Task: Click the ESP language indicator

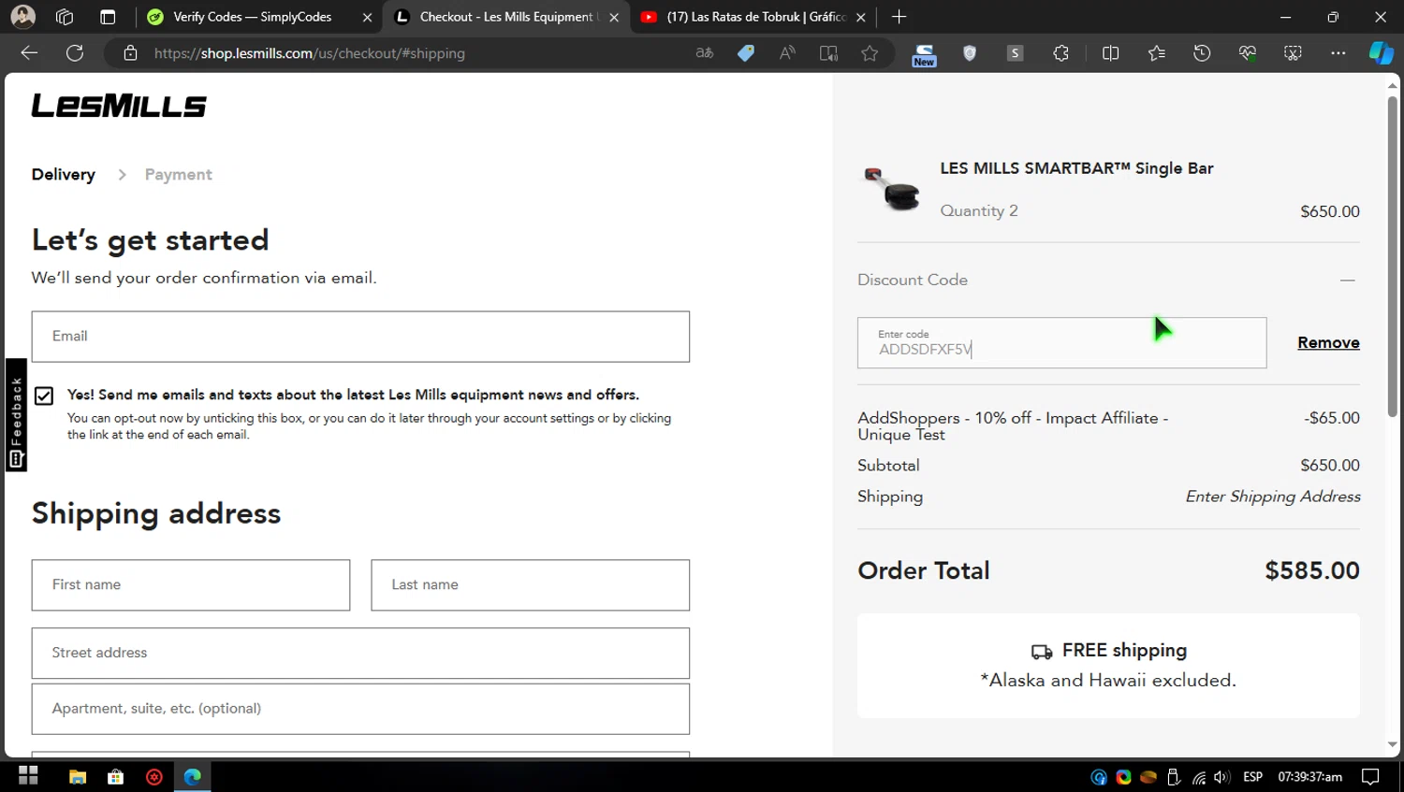Action: point(1253,777)
